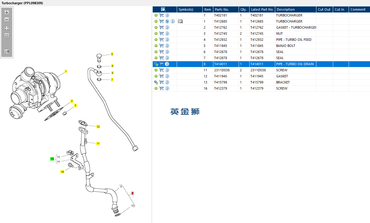Sort by the Latest Part No. column header

coord(262,9)
